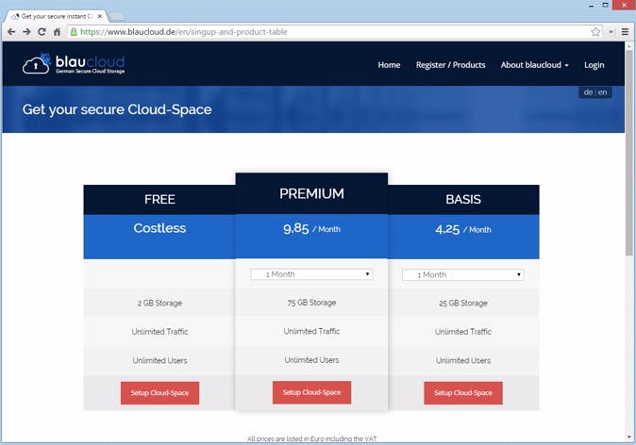Click the blaucloud logo
Viewport: 636px width, 445px height.
(74, 64)
